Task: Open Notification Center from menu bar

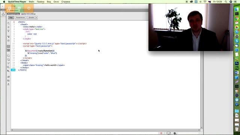Action: tap(235, 1)
